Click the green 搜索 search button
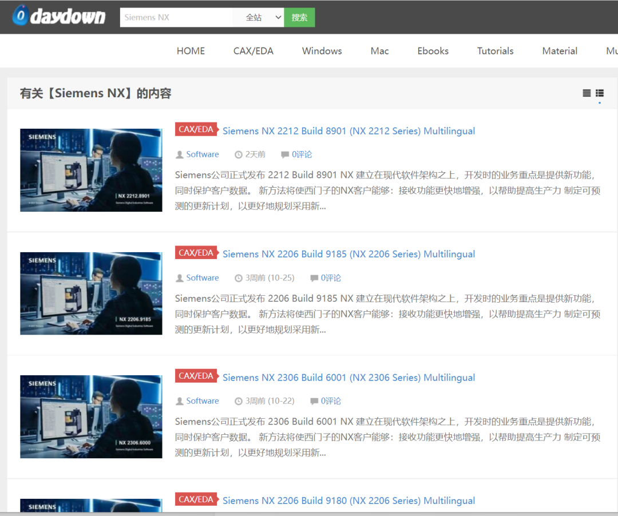The width and height of the screenshot is (618, 516). coord(299,17)
